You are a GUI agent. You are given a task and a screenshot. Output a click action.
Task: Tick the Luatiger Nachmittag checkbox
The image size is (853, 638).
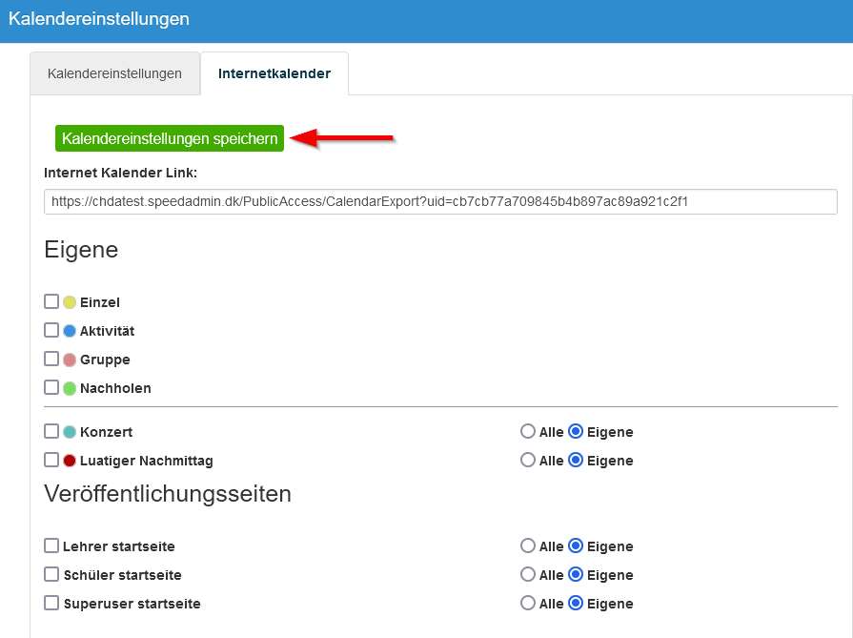click(x=51, y=460)
